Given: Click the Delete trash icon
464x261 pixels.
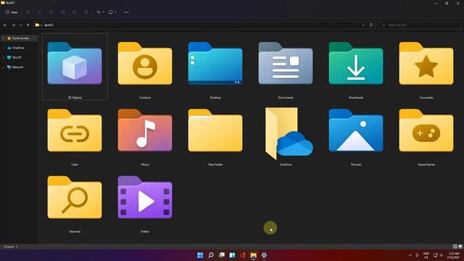Looking at the screenshot, I should click(x=86, y=12).
